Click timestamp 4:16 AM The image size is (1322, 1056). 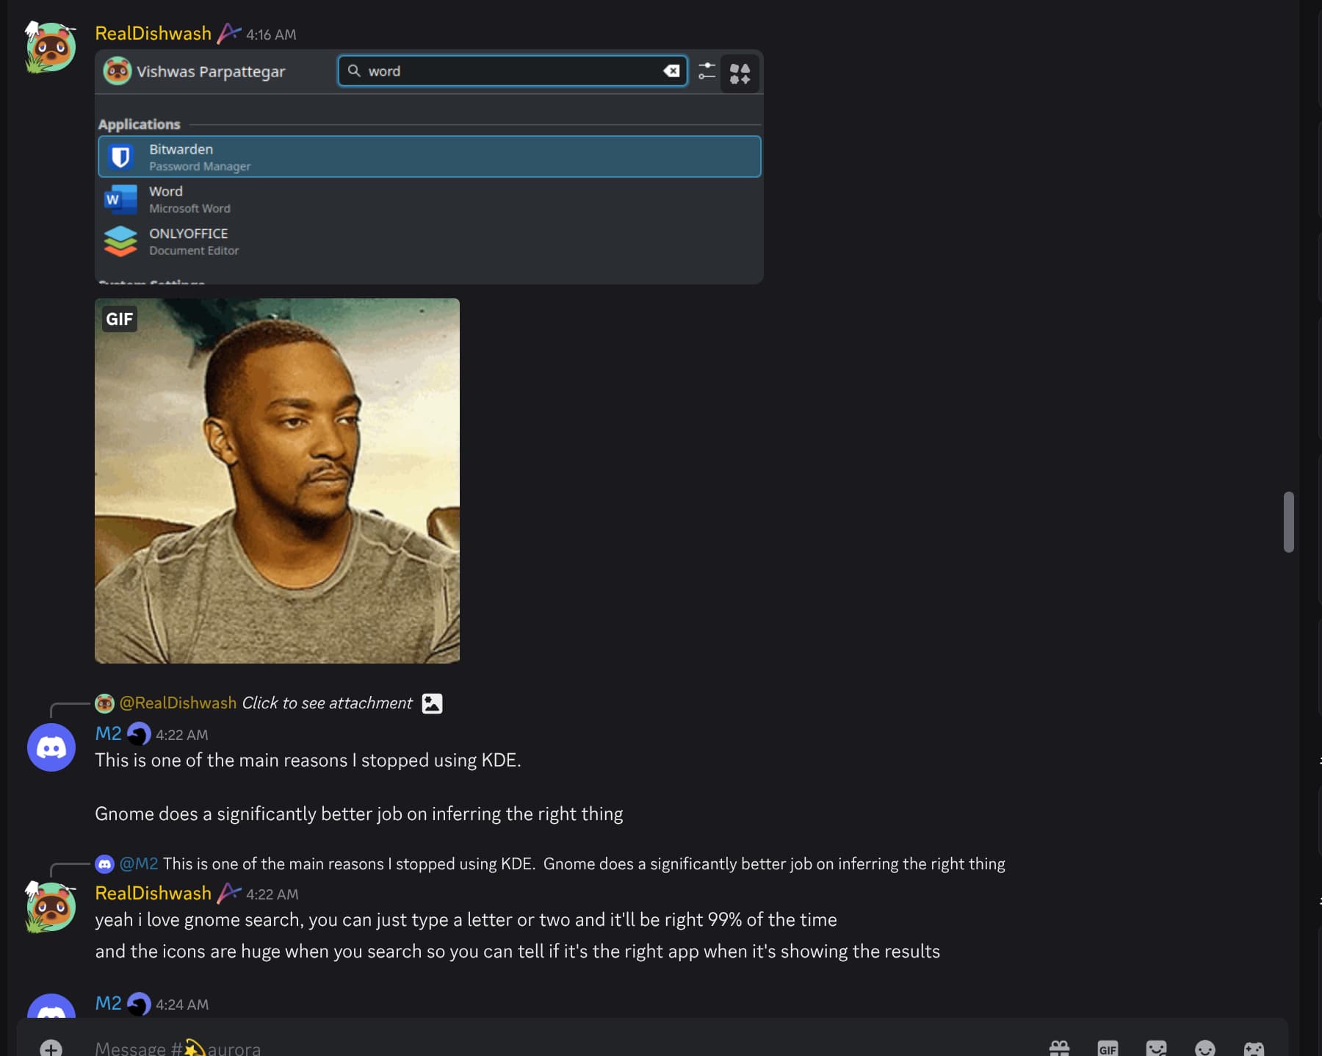[x=271, y=35]
